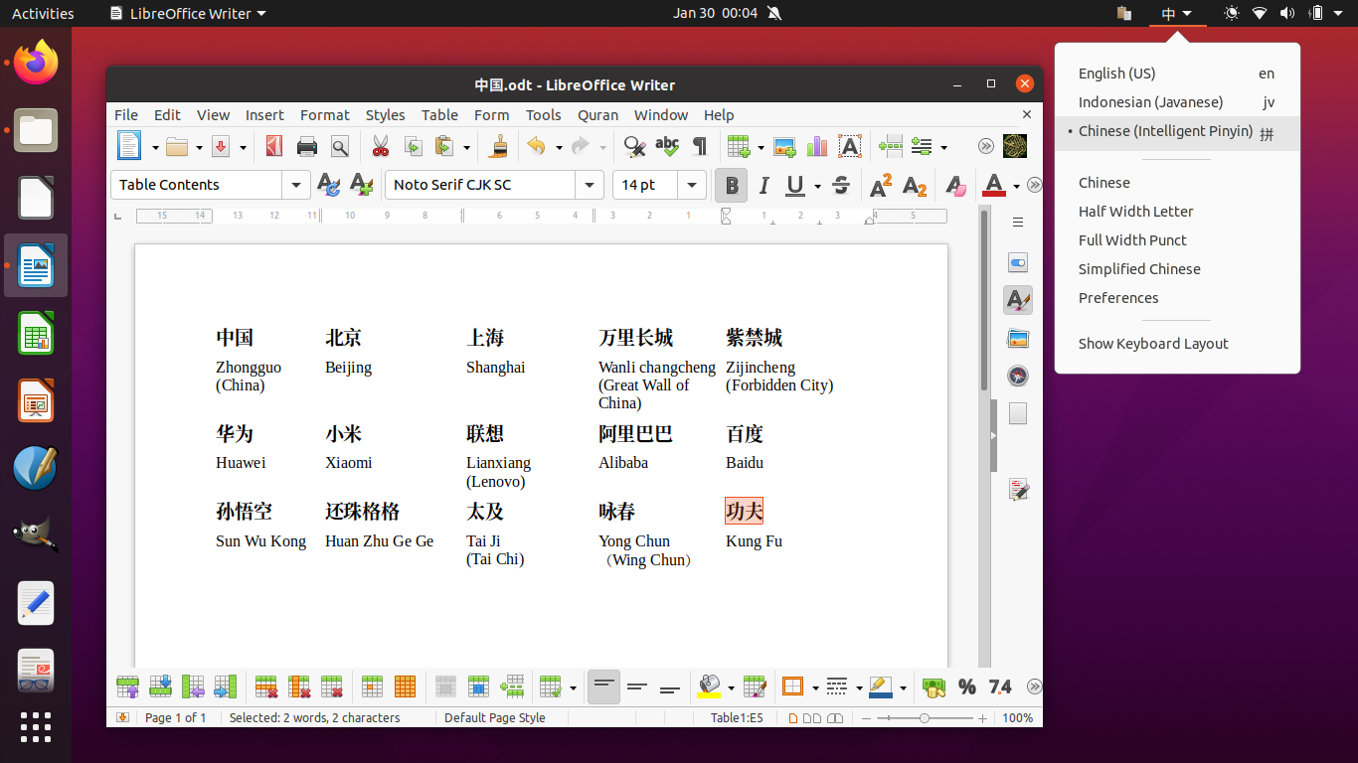Expand the font name dropdown
Viewport: 1358px width, 763px height.
pyautogui.click(x=590, y=185)
